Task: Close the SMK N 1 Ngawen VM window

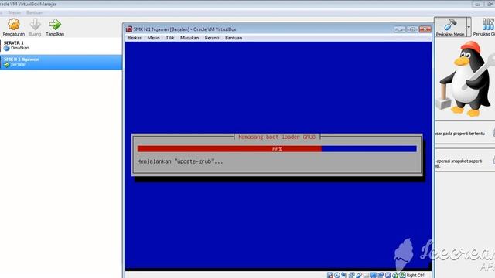Action: [425, 29]
